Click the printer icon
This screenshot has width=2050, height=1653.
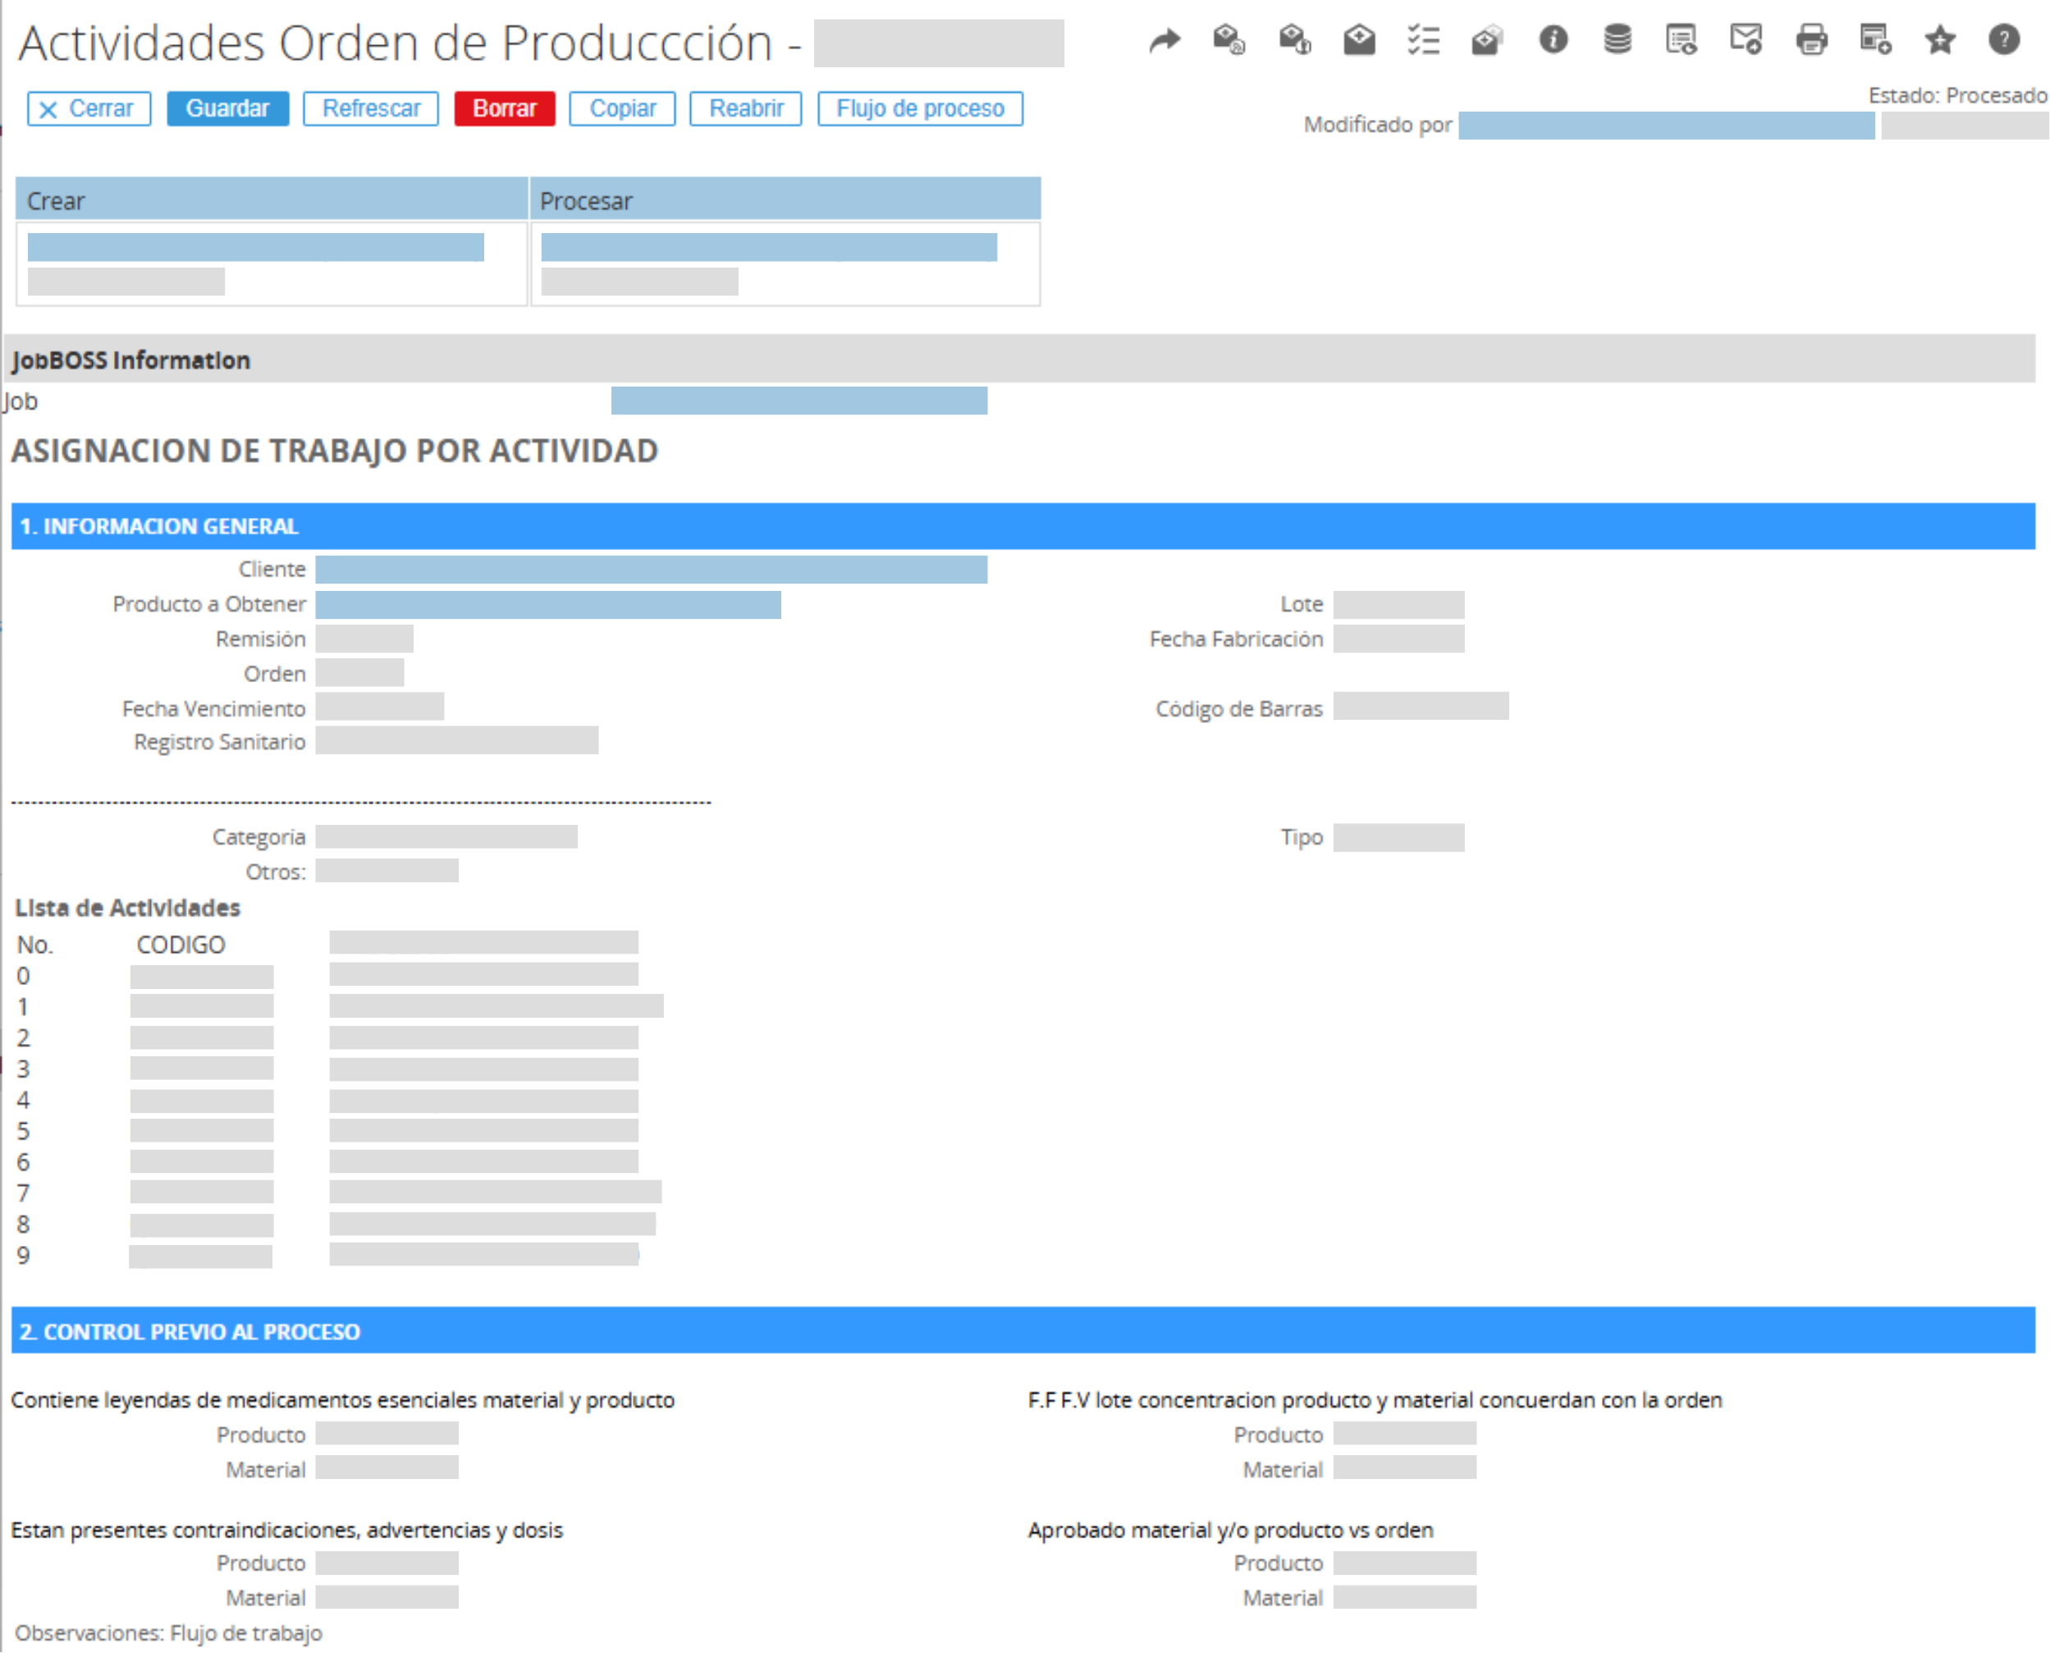point(1810,40)
